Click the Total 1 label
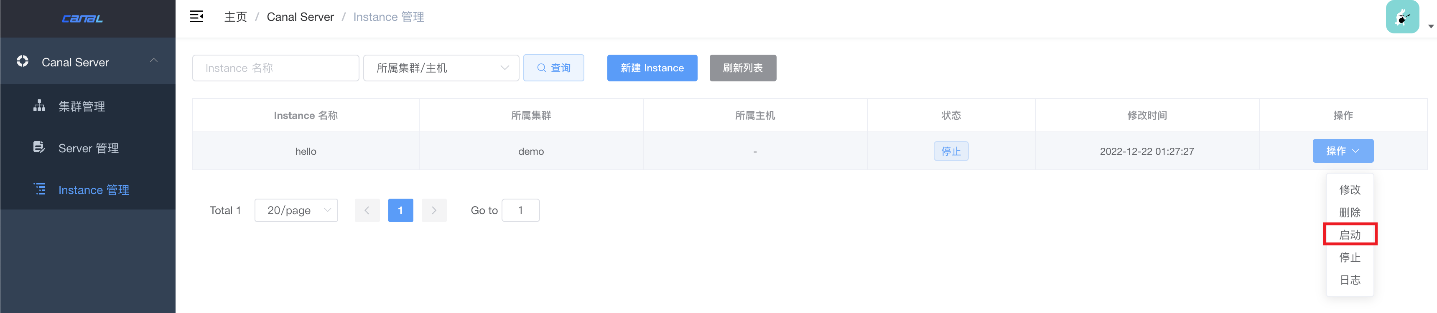The image size is (1437, 313). pyautogui.click(x=225, y=210)
